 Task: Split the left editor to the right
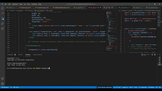(112, 8)
